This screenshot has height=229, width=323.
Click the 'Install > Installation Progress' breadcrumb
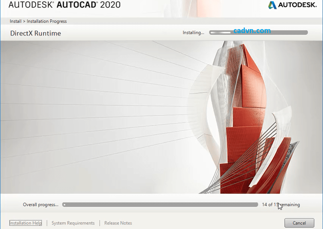pyautogui.click(x=38, y=21)
